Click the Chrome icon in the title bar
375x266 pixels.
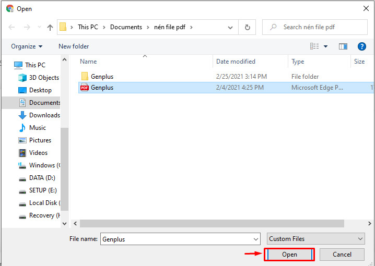click(10, 9)
